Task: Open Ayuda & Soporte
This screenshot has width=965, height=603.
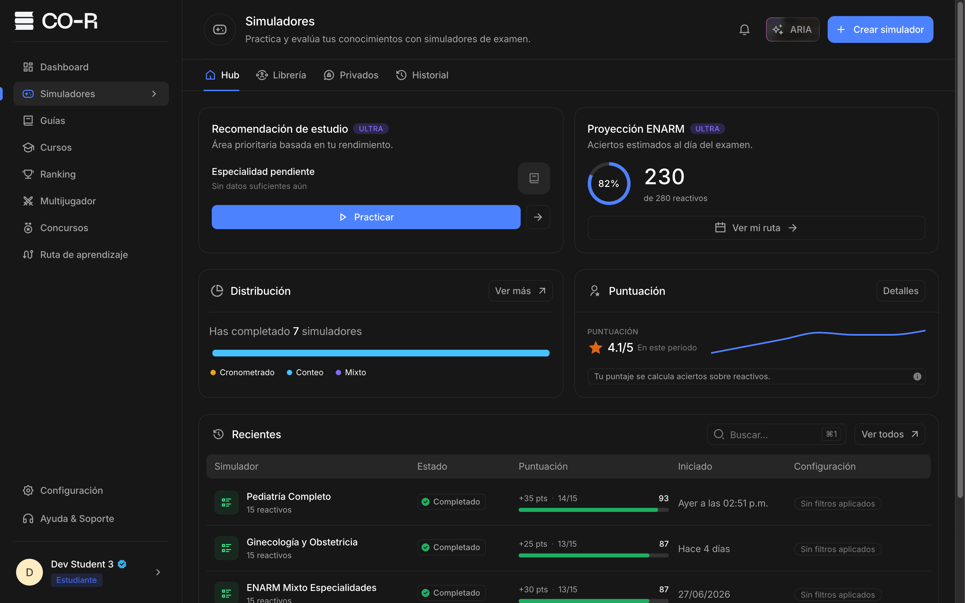Action: pyautogui.click(x=91, y=519)
